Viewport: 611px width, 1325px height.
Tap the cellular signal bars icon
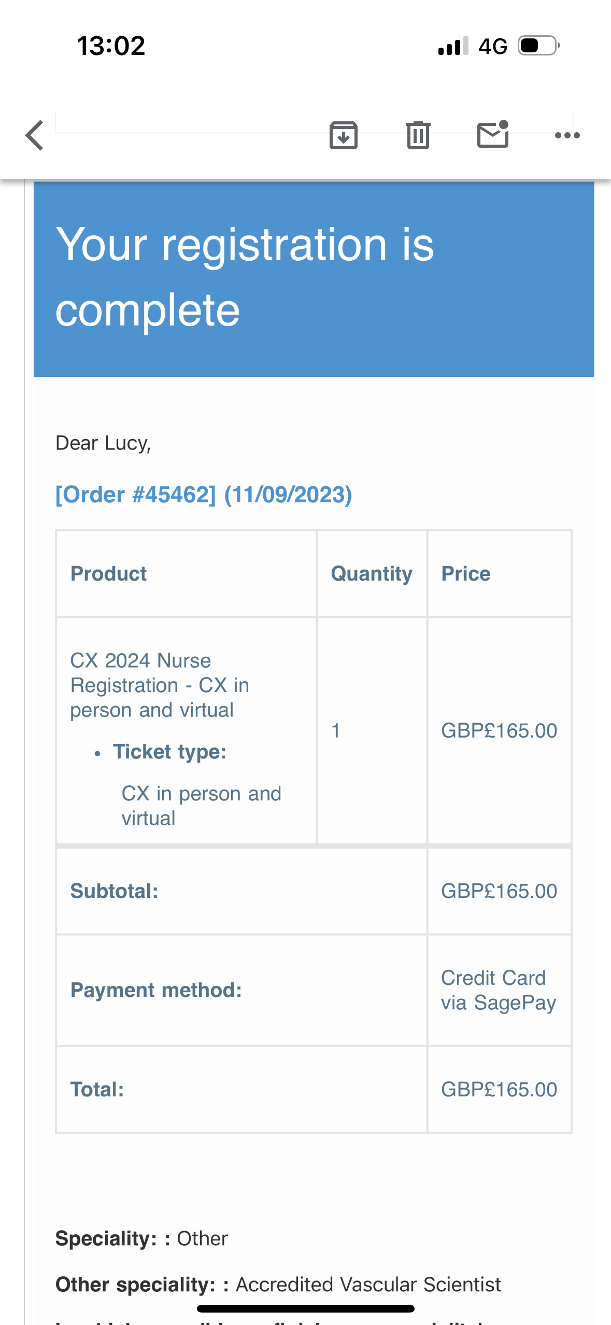[453, 46]
